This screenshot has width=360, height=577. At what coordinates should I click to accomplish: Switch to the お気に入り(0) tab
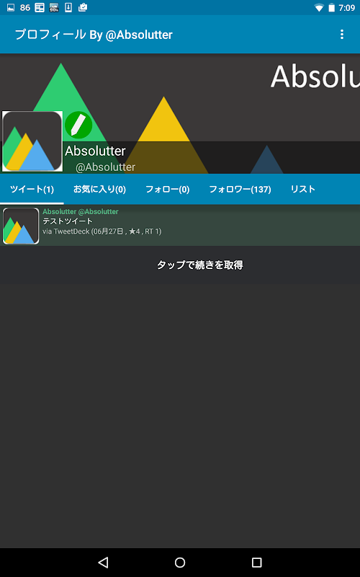99,189
